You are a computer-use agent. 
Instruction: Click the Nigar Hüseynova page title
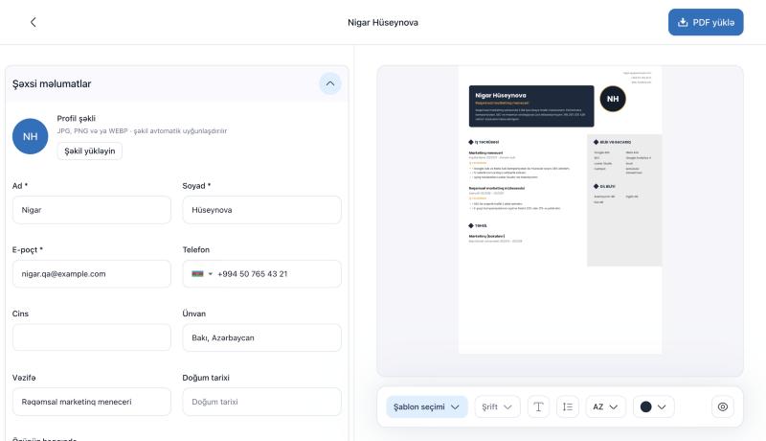(x=383, y=22)
